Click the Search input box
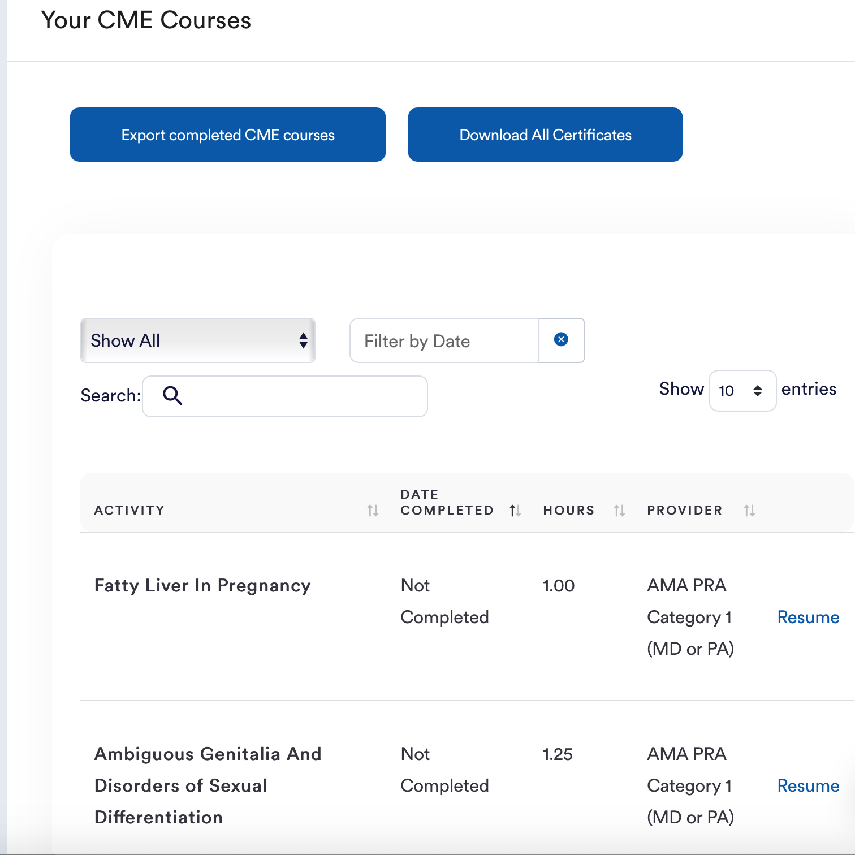Viewport: 855px width, 855px height. click(285, 396)
